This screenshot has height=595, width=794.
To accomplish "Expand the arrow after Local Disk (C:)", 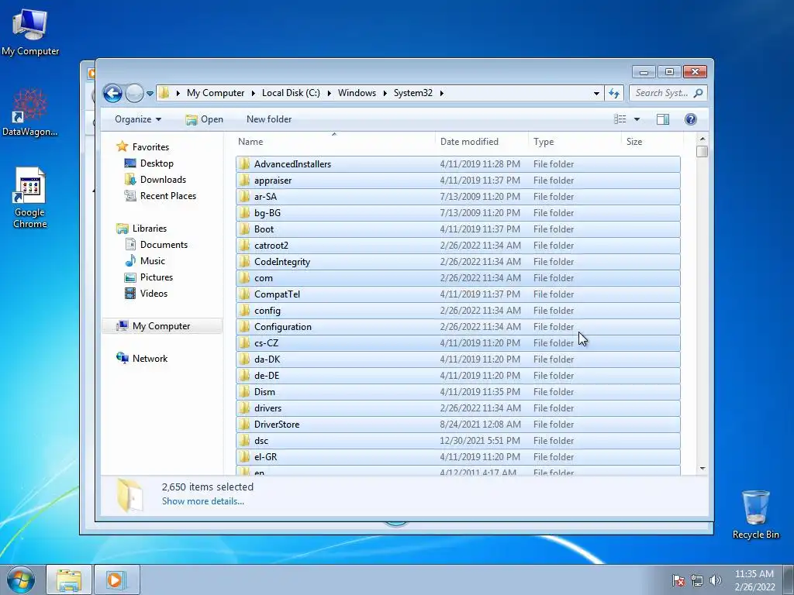I will click(329, 93).
